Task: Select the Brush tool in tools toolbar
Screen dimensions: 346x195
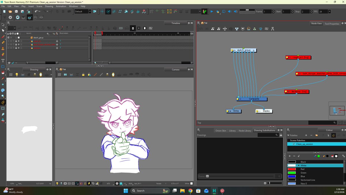Action: pos(3,36)
